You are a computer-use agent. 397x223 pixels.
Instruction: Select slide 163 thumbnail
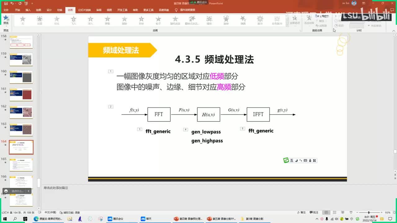pos(21,130)
